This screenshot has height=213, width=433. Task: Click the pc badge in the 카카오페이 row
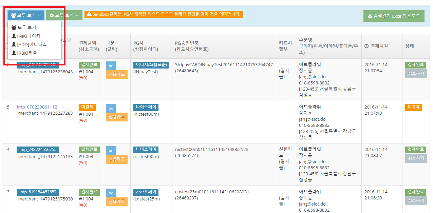(111, 193)
